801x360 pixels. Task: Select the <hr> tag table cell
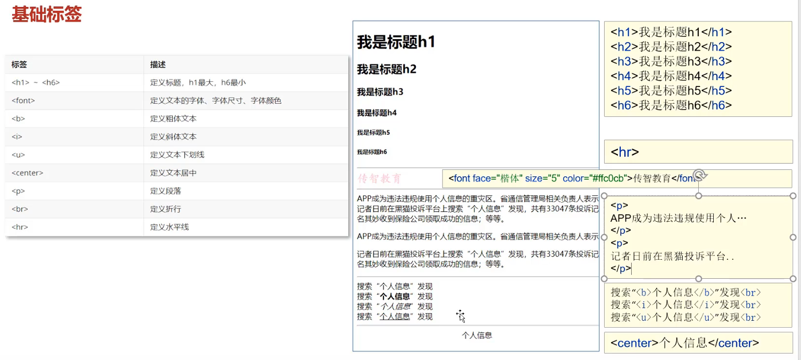(x=74, y=227)
